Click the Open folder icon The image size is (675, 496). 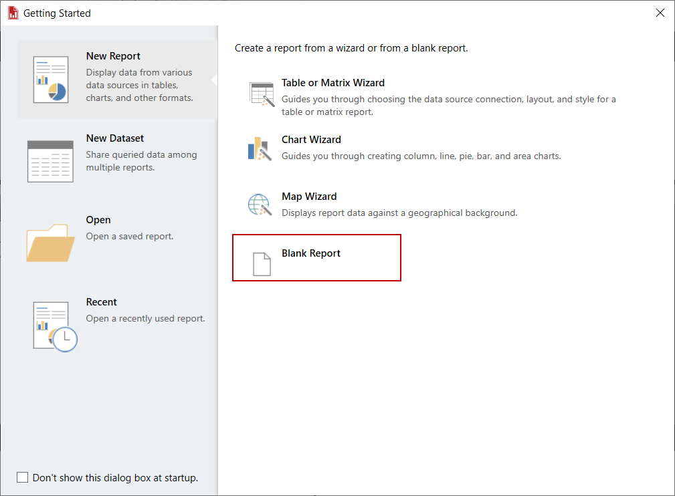click(50, 243)
